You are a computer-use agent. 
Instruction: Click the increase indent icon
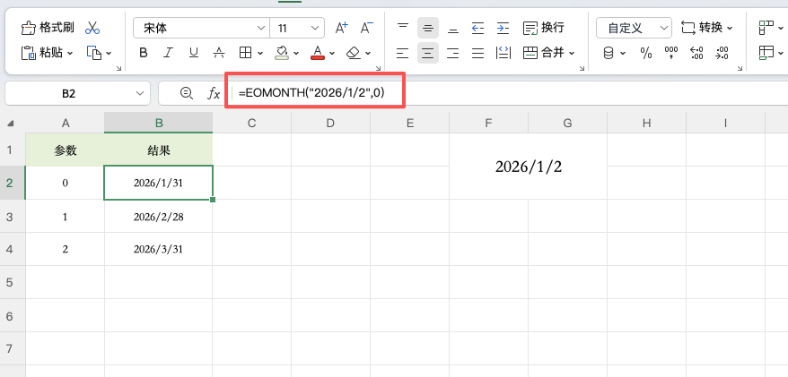[503, 28]
